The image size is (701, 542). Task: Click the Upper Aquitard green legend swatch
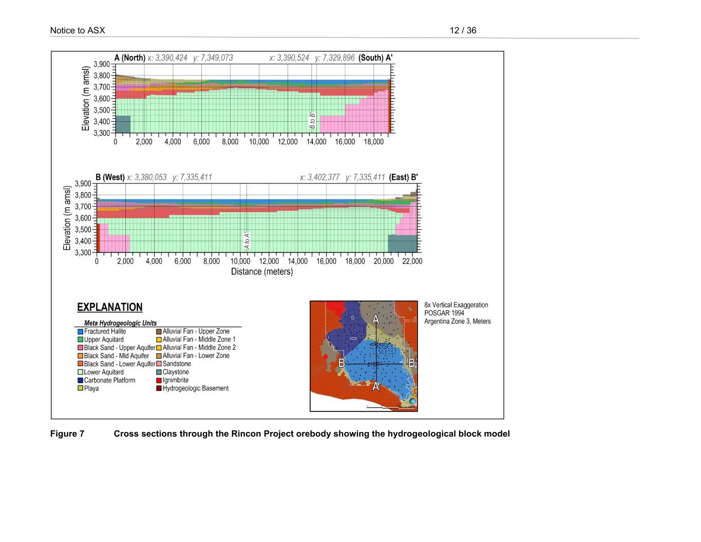(81, 340)
